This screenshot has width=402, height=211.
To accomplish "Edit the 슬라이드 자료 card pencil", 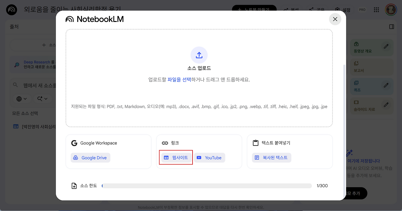I will pos(386,105).
